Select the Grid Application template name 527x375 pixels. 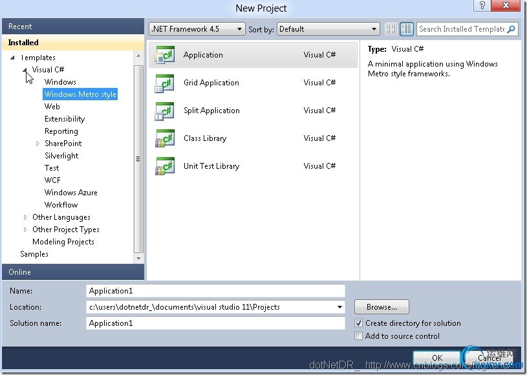(x=211, y=83)
